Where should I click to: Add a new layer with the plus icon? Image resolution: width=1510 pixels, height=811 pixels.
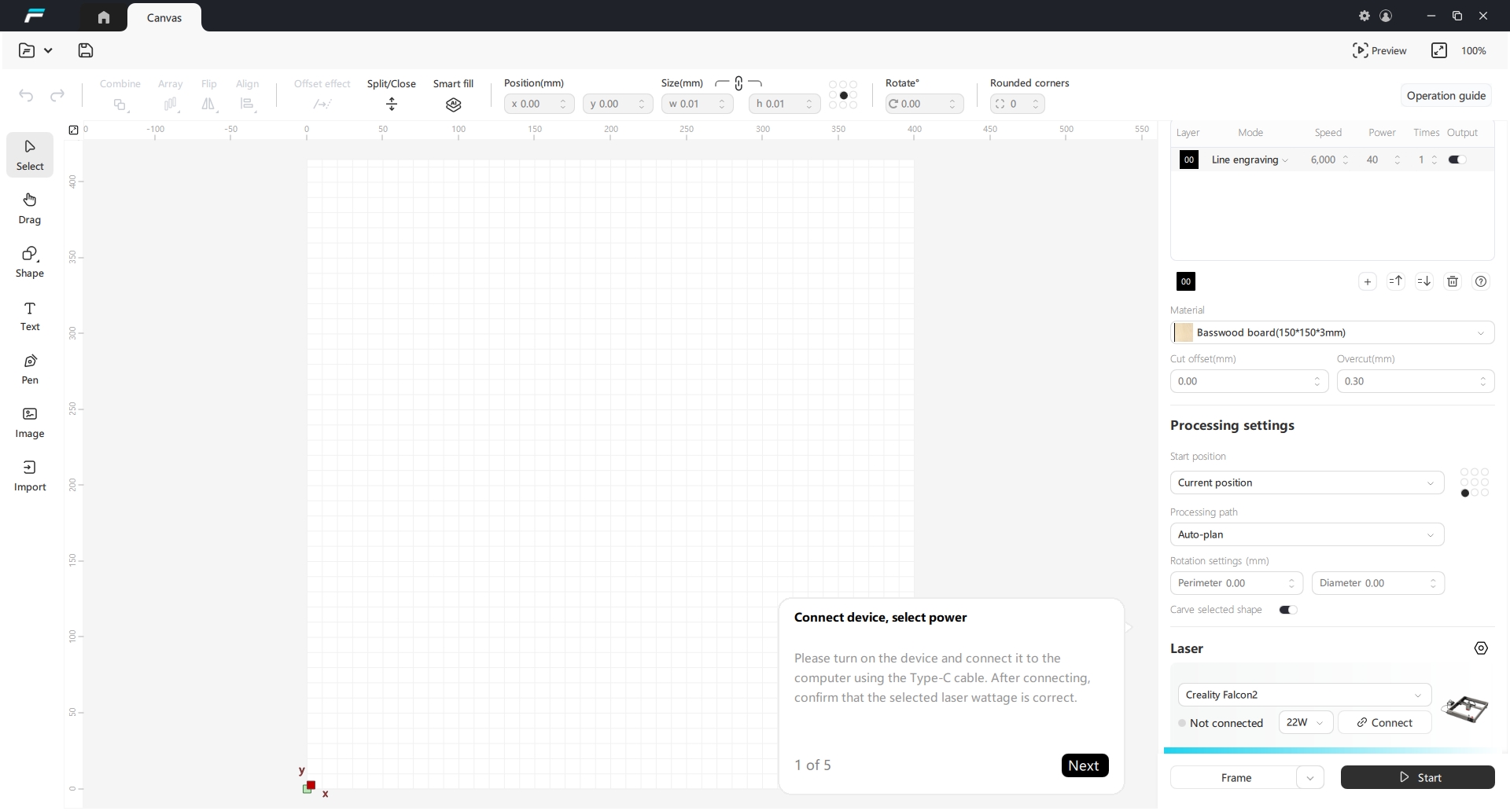1368,281
